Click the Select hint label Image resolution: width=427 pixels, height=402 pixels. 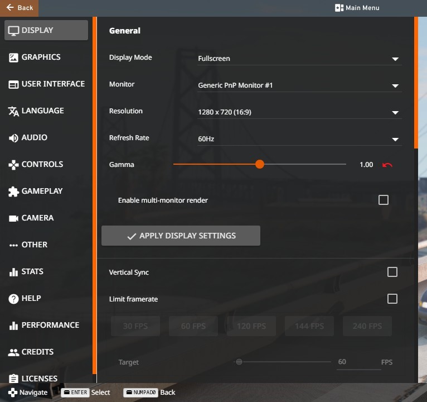click(x=100, y=393)
